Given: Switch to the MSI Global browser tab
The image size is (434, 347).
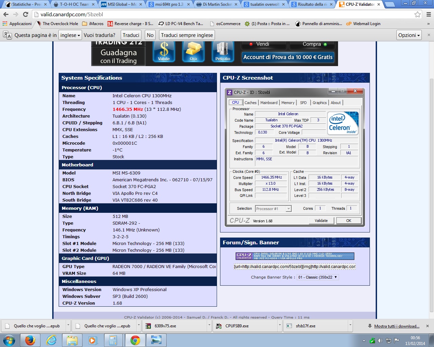Looking at the screenshot, I should pyautogui.click(x=122, y=4).
